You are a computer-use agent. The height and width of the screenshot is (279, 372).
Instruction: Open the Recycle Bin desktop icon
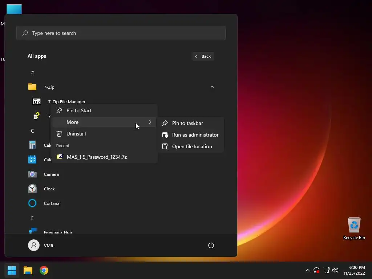point(354,225)
